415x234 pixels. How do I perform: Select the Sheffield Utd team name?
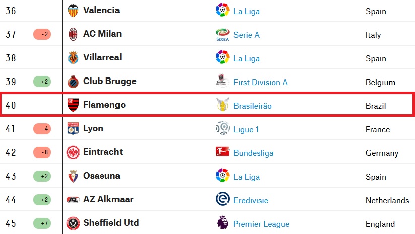point(111,223)
